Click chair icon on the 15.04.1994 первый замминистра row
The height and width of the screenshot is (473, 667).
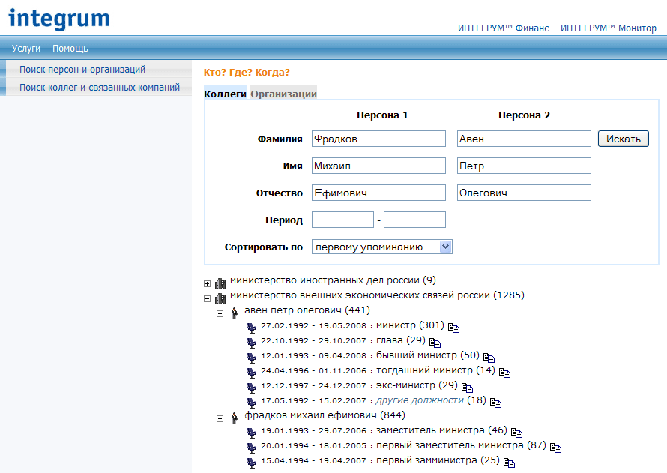point(252,463)
